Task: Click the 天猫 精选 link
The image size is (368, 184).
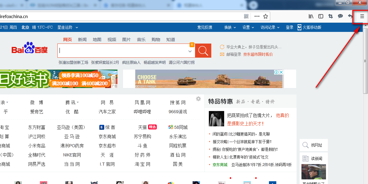Action: (147, 127)
